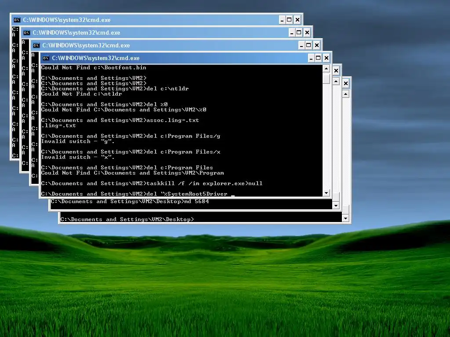Viewport: 450px width, 337px height.
Task: Click 'Invalid switch - "g"' output line
Action: point(78,141)
